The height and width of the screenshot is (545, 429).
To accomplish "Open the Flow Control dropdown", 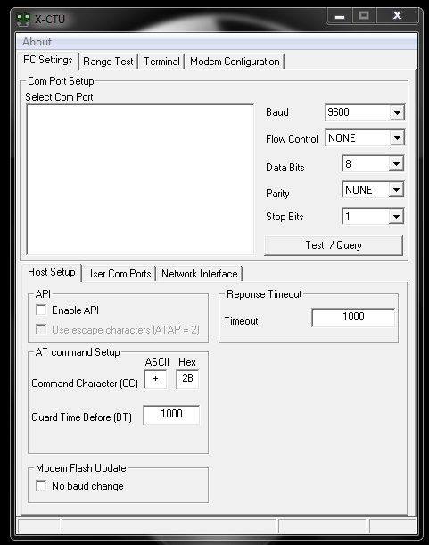I will coord(397,138).
